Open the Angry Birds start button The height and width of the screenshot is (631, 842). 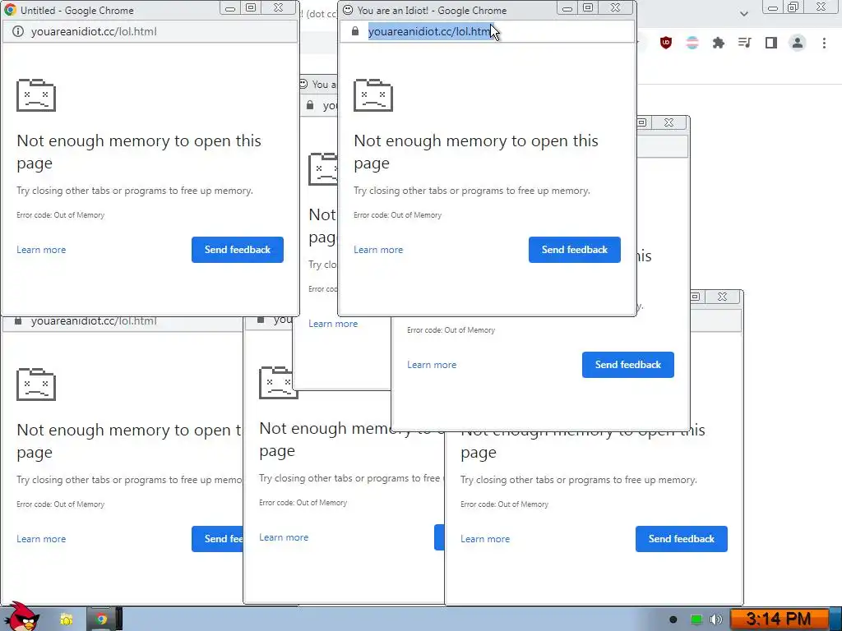coord(22,617)
